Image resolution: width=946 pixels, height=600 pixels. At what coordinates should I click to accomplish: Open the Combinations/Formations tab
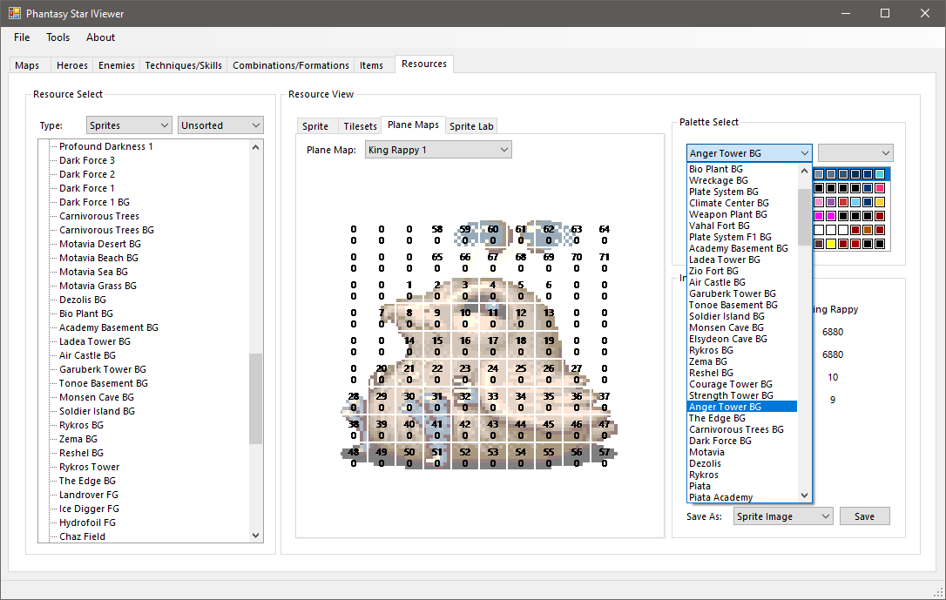(x=291, y=65)
